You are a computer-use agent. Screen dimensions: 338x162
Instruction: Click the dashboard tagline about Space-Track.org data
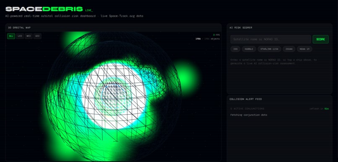[x=74, y=16]
